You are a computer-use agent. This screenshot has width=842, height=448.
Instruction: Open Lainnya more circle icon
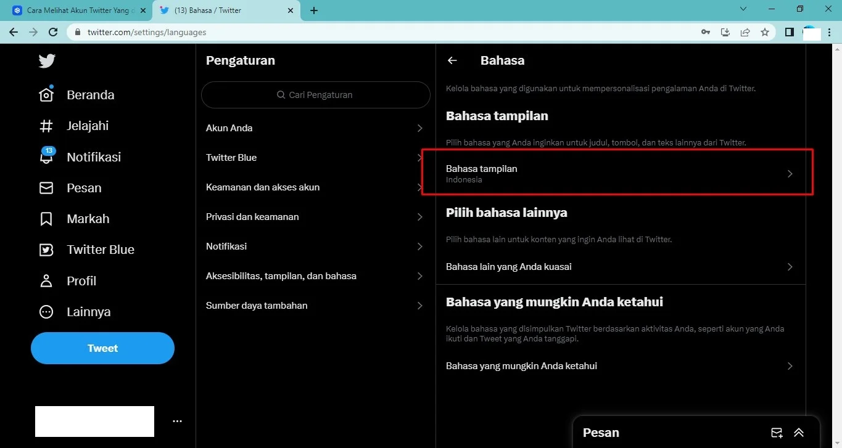[x=46, y=312]
